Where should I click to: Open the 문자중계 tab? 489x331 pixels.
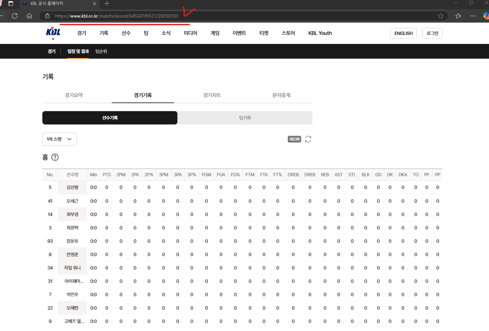click(x=281, y=95)
